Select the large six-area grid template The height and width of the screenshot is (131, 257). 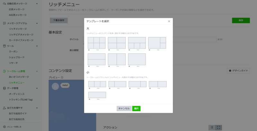pos(96,43)
